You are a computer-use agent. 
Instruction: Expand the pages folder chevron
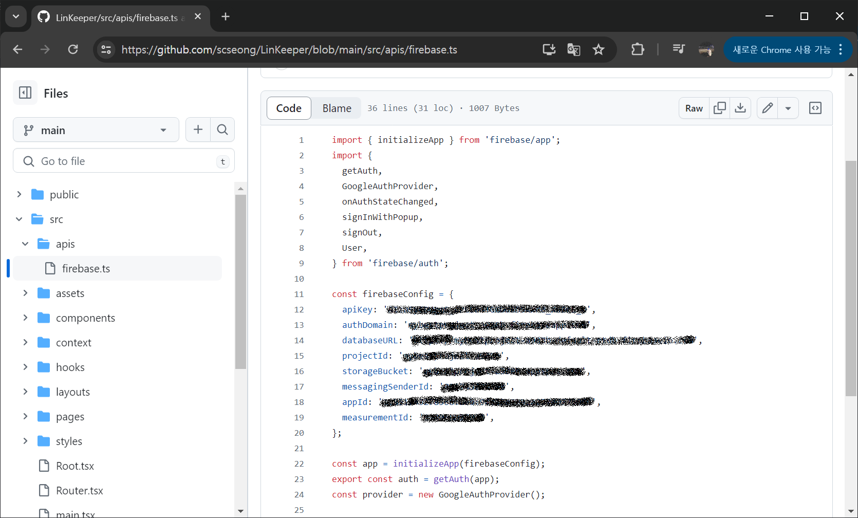tap(25, 416)
